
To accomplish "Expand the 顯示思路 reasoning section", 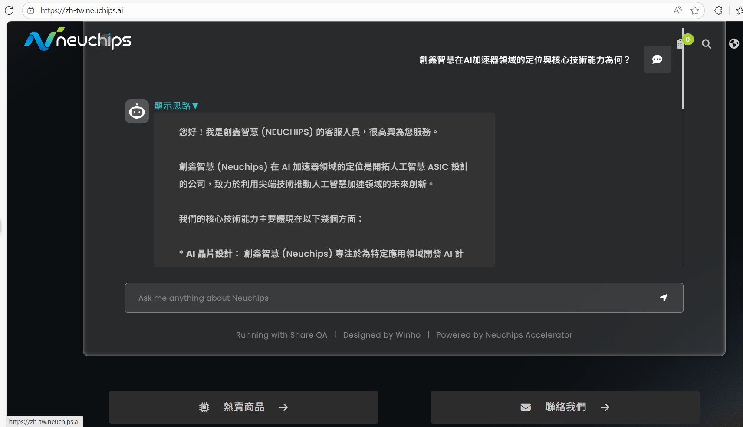I will [x=176, y=106].
